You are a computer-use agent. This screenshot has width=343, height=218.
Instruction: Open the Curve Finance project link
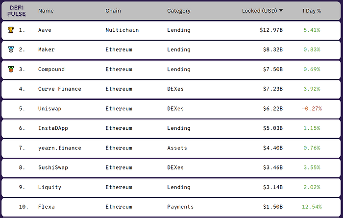point(60,89)
